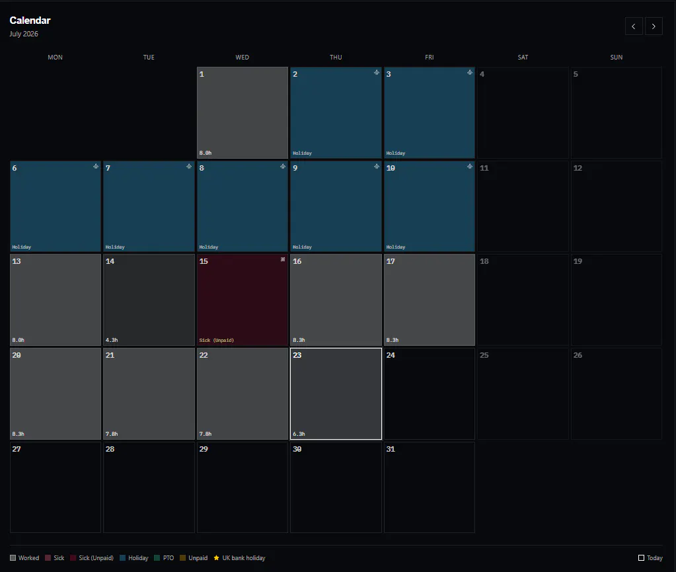Click the PTO legend swatch

click(157, 557)
